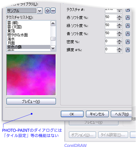
Task: Select 黄箔 in texture list
Action: pos(29,31)
